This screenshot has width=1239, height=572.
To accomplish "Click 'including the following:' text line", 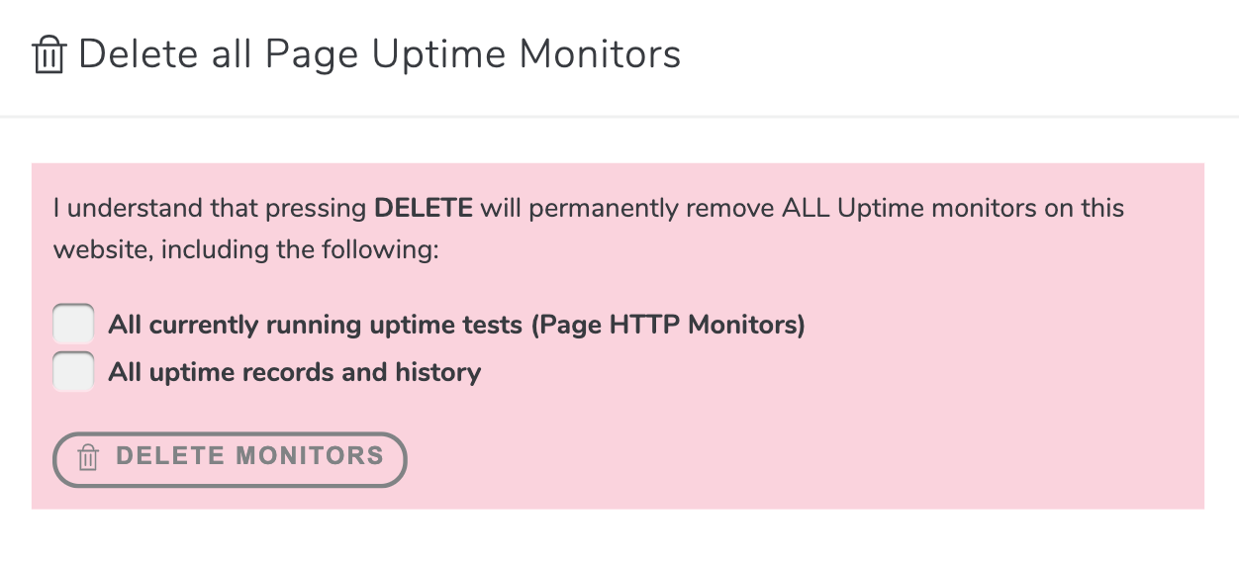I will coord(300,249).
